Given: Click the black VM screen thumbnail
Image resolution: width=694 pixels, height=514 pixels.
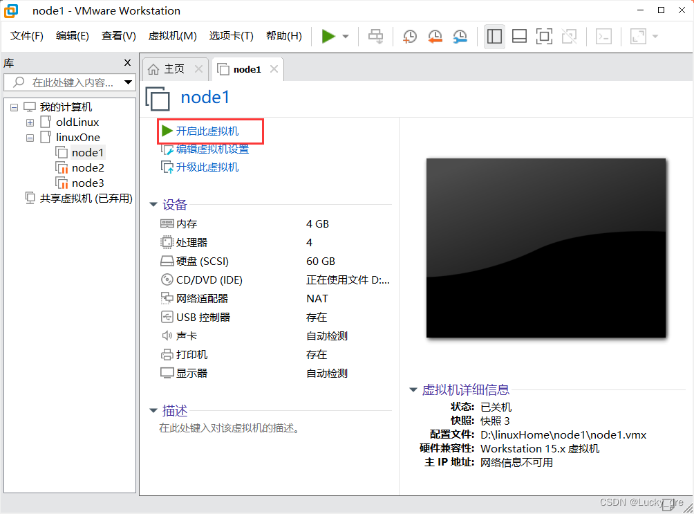Looking at the screenshot, I should click(x=545, y=248).
